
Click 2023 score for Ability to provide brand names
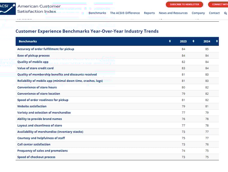click(183, 119)
